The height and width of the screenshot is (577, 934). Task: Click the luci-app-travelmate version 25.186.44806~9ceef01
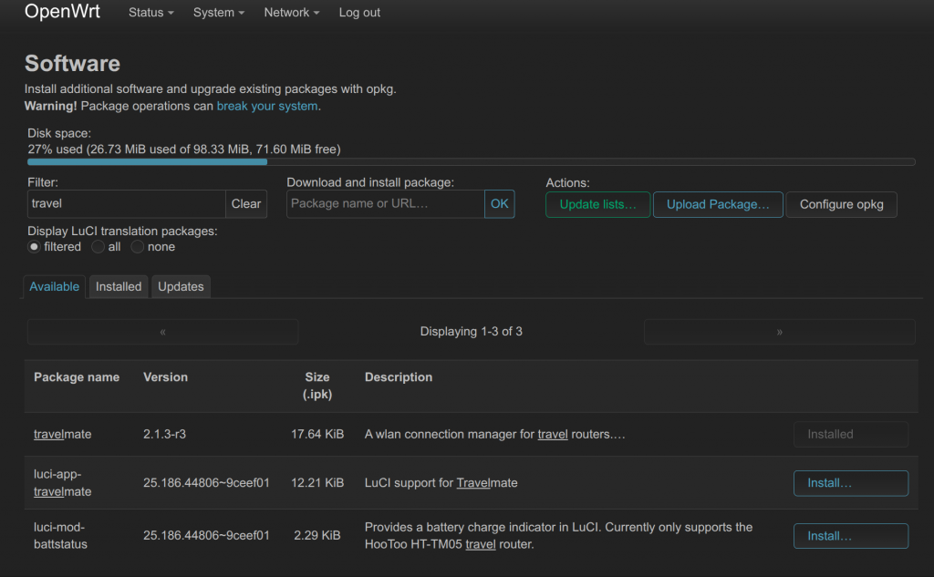[206, 483]
